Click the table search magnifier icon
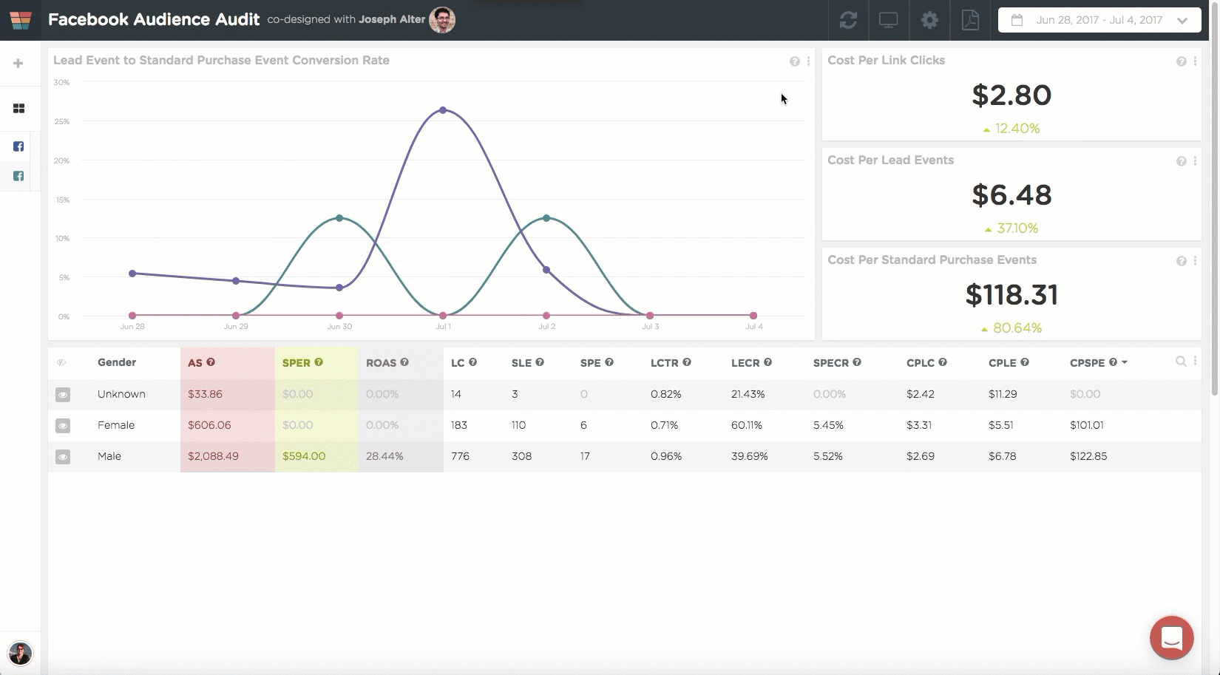The height and width of the screenshot is (675, 1220). (x=1181, y=362)
